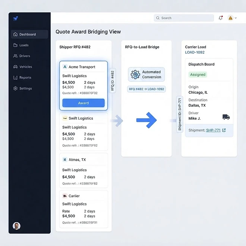Click the Assigned status badge
The image size is (246, 246).
click(x=198, y=75)
